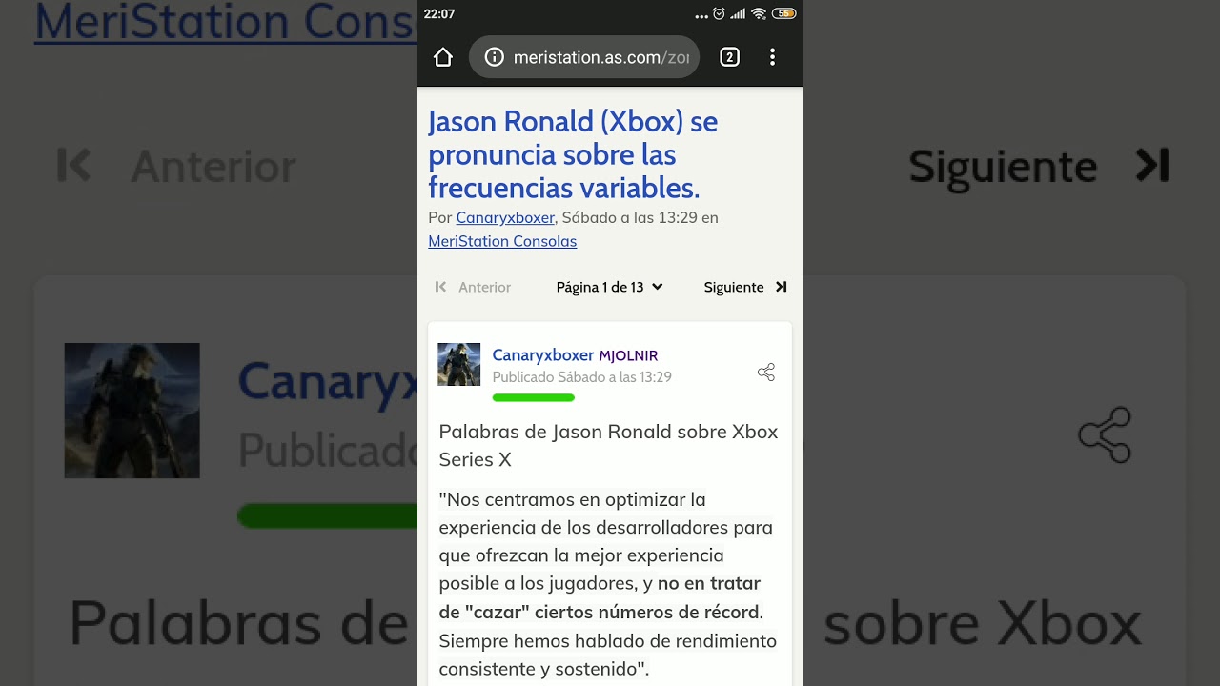
Task: Open MeriStation Consolas forum link
Action: 502,241
